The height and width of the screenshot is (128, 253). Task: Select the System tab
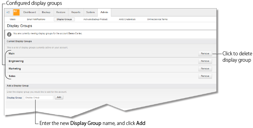(x=90, y=12)
